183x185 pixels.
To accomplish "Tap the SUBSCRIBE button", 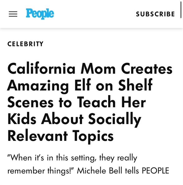I will (x=155, y=14).
